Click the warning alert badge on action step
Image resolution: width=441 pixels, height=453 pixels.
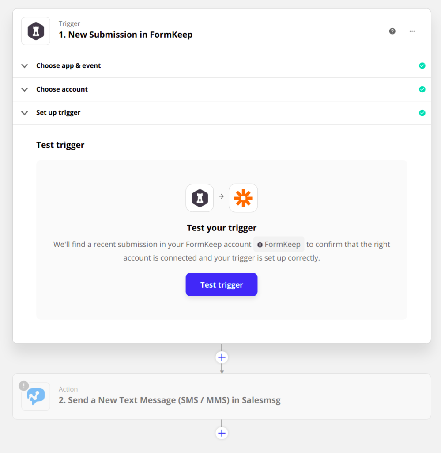(x=23, y=386)
